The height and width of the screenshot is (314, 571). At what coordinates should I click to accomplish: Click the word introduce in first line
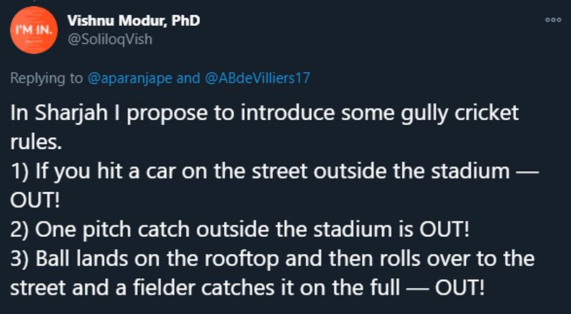(288, 113)
